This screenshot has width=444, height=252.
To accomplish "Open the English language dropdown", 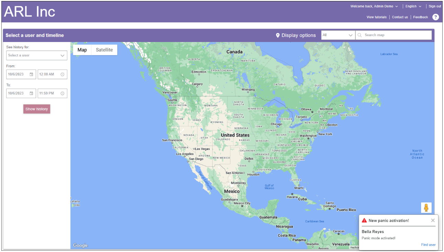I will coord(413,6).
